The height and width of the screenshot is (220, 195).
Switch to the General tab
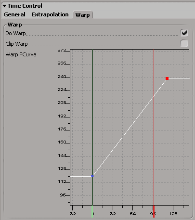click(x=14, y=14)
